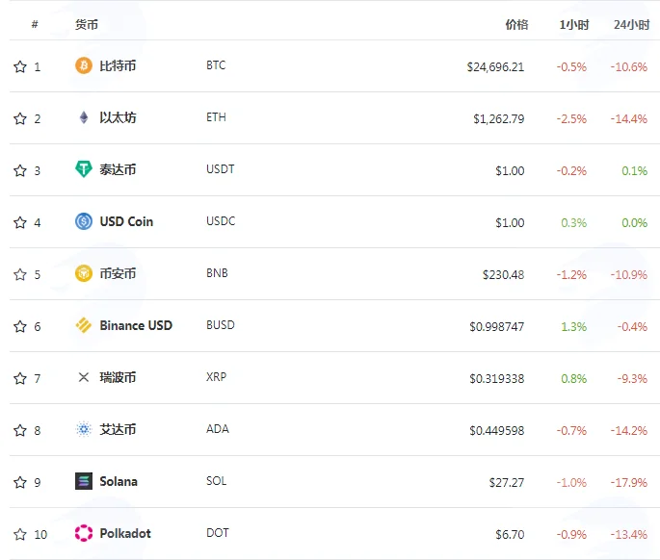This screenshot has width=660, height=560.
Task: Sort by the 1小时 column header
Action: click(x=574, y=25)
